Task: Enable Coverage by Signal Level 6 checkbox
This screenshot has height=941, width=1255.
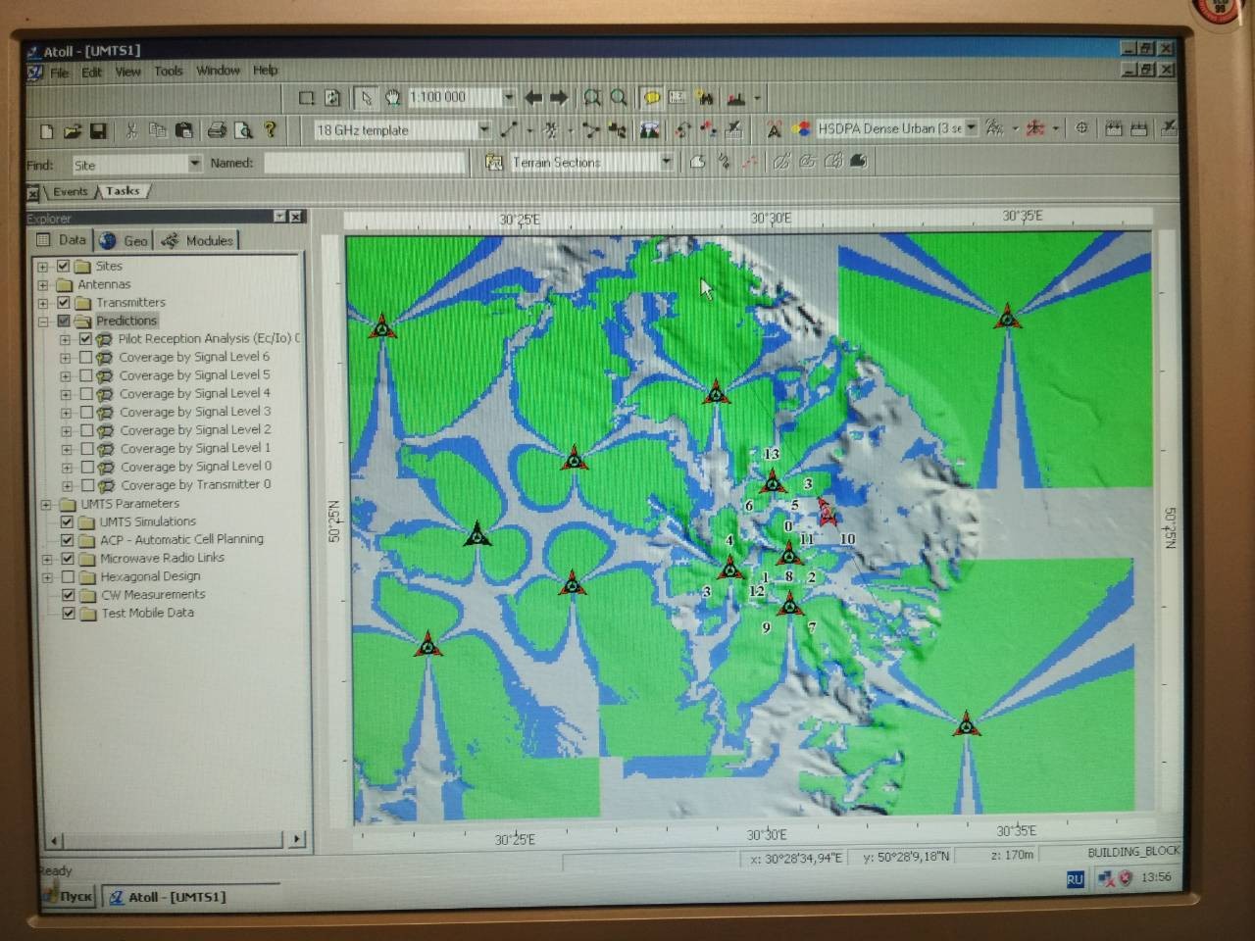Action: [85, 357]
